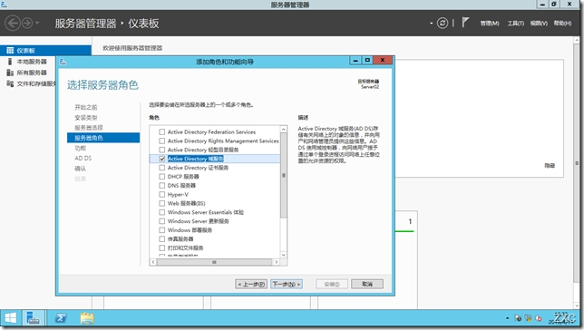
Task: Check Windows Server Essentials 体验 role
Action: pos(161,212)
